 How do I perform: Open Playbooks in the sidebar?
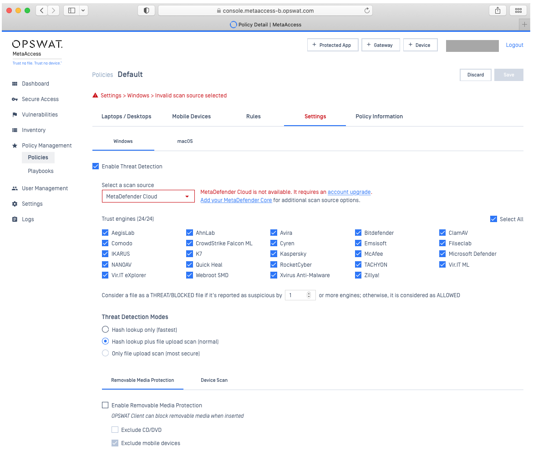coord(41,171)
